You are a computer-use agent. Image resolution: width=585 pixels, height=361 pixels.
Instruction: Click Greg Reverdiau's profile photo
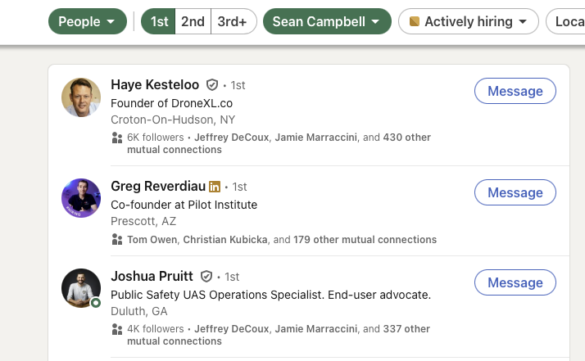tap(81, 198)
